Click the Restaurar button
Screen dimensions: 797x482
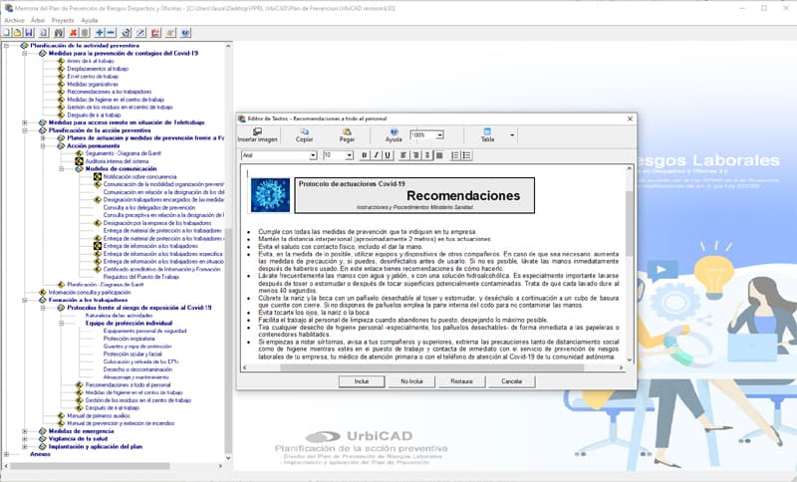[461, 381]
